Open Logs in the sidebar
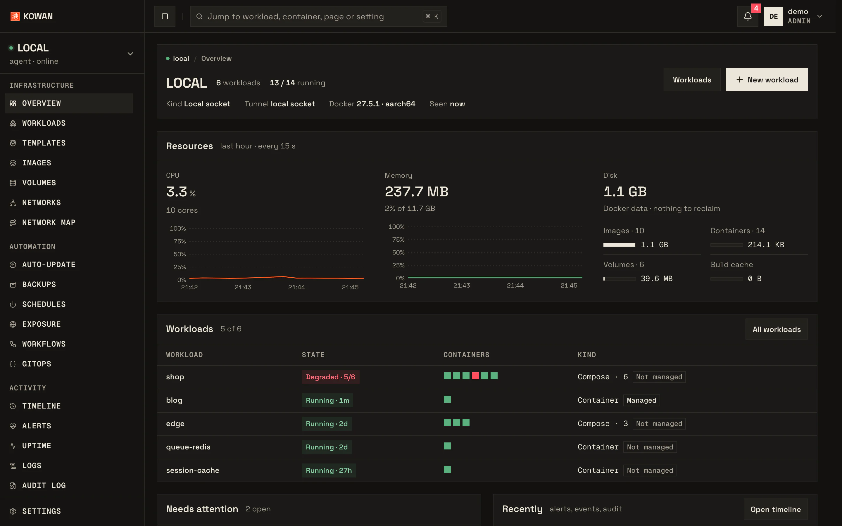The height and width of the screenshot is (526, 842). [69, 466]
